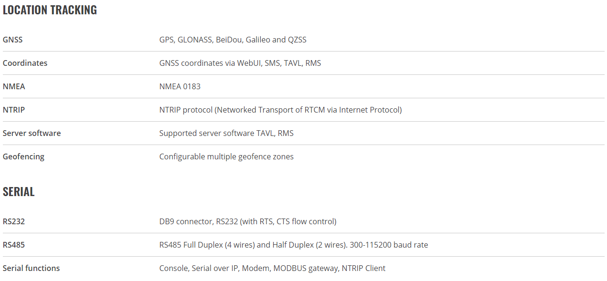Select the NMEA 0183 value
Screen dimensions: 607x281
(180, 86)
